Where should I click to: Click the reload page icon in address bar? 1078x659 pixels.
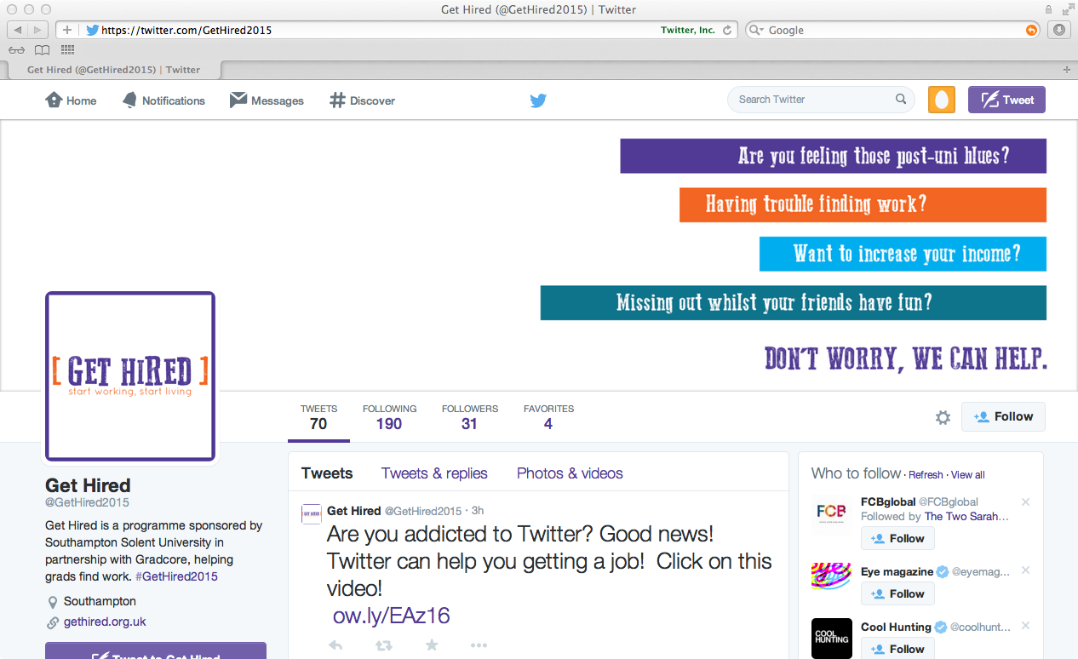coord(727,30)
